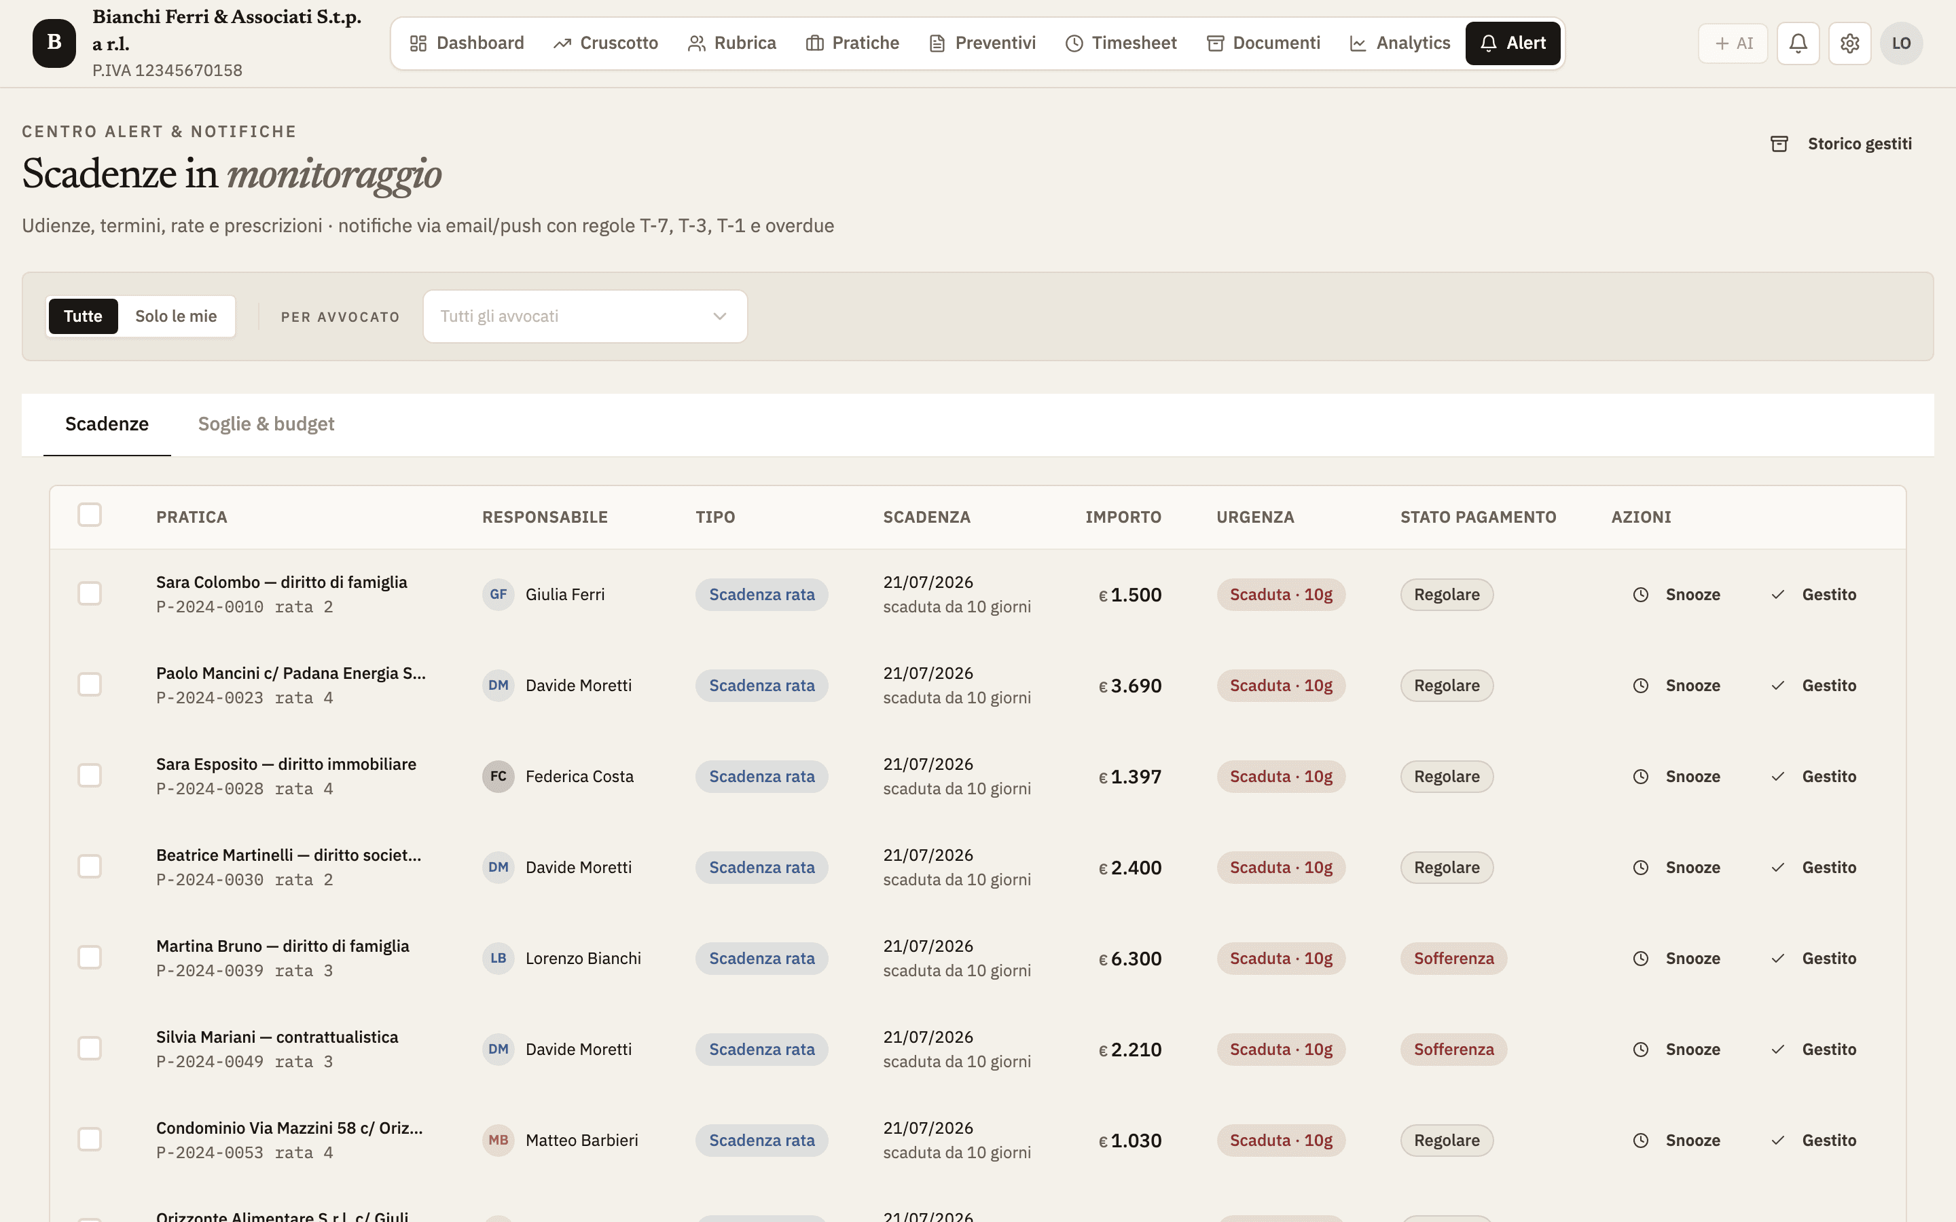
Task: Open the notifications bell icon
Action: click(x=1798, y=43)
